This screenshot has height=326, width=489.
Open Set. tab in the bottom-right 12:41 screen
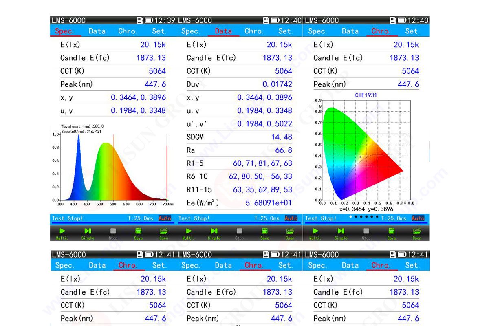click(412, 265)
